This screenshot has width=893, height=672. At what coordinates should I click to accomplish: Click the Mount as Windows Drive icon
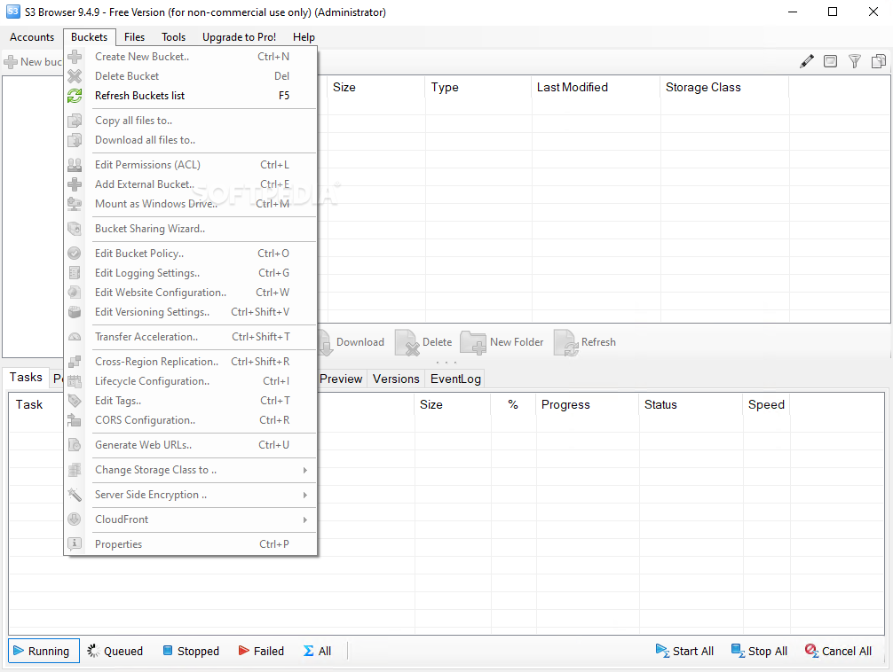pyautogui.click(x=75, y=204)
